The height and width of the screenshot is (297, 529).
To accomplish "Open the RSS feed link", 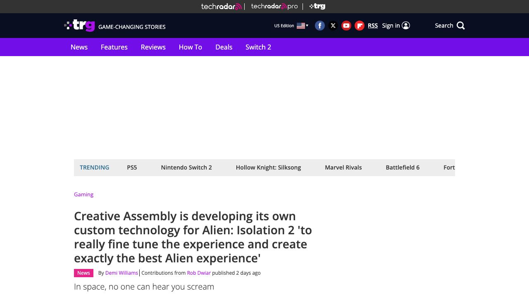I will point(373,26).
